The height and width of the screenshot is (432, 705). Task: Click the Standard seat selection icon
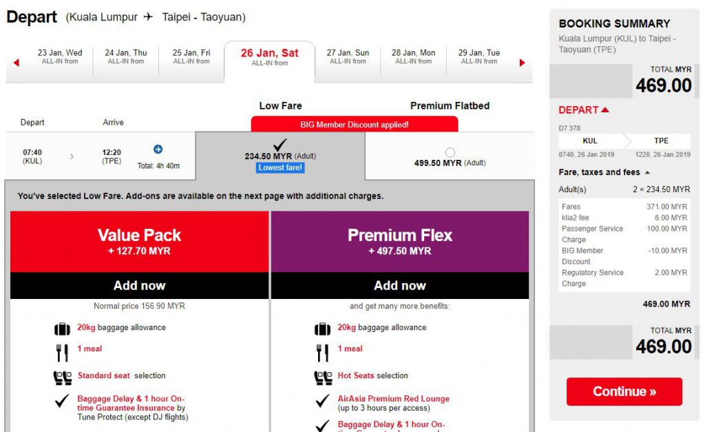pyautogui.click(x=62, y=377)
